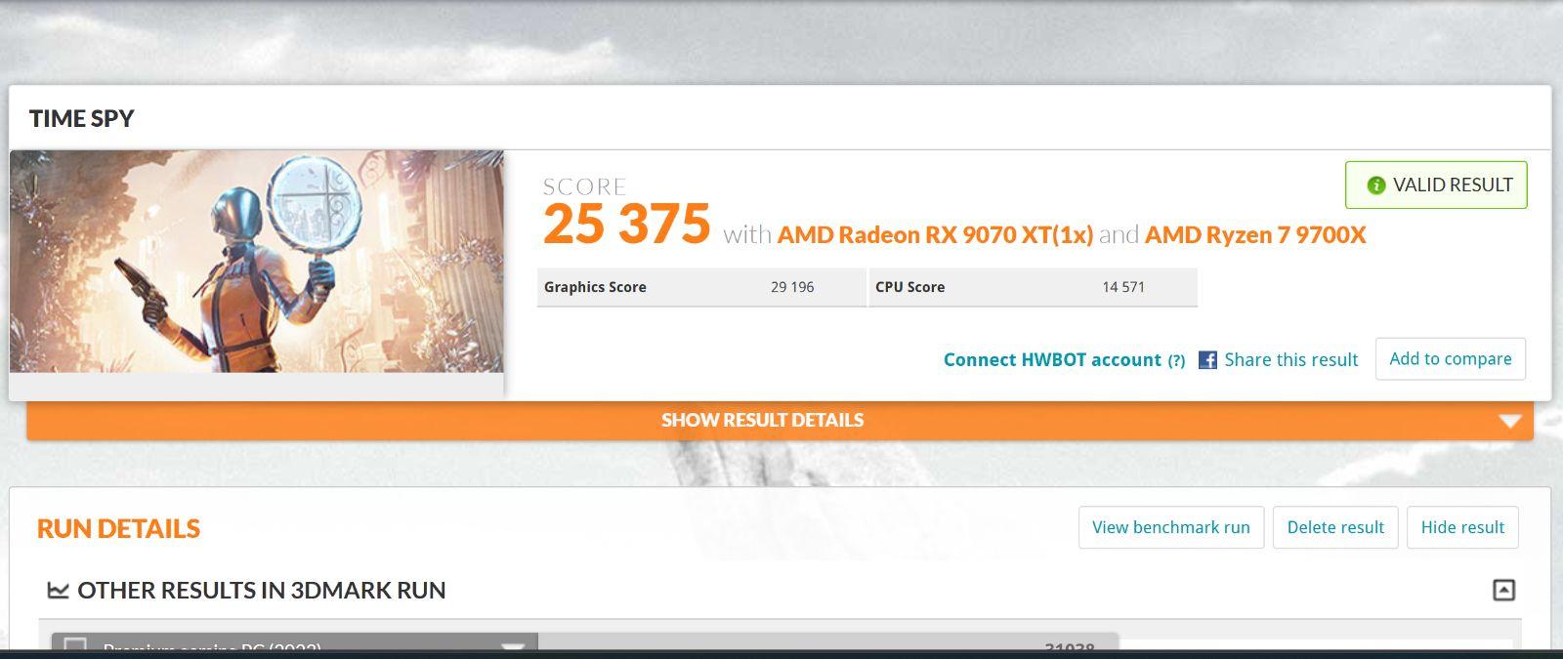Click the Add to compare button
This screenshot has height=659, width=1563.
tap(1450, 358)
